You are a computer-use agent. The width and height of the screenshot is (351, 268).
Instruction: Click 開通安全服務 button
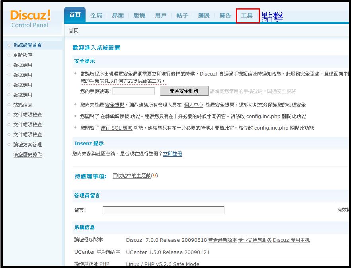[x=184, y=91]
